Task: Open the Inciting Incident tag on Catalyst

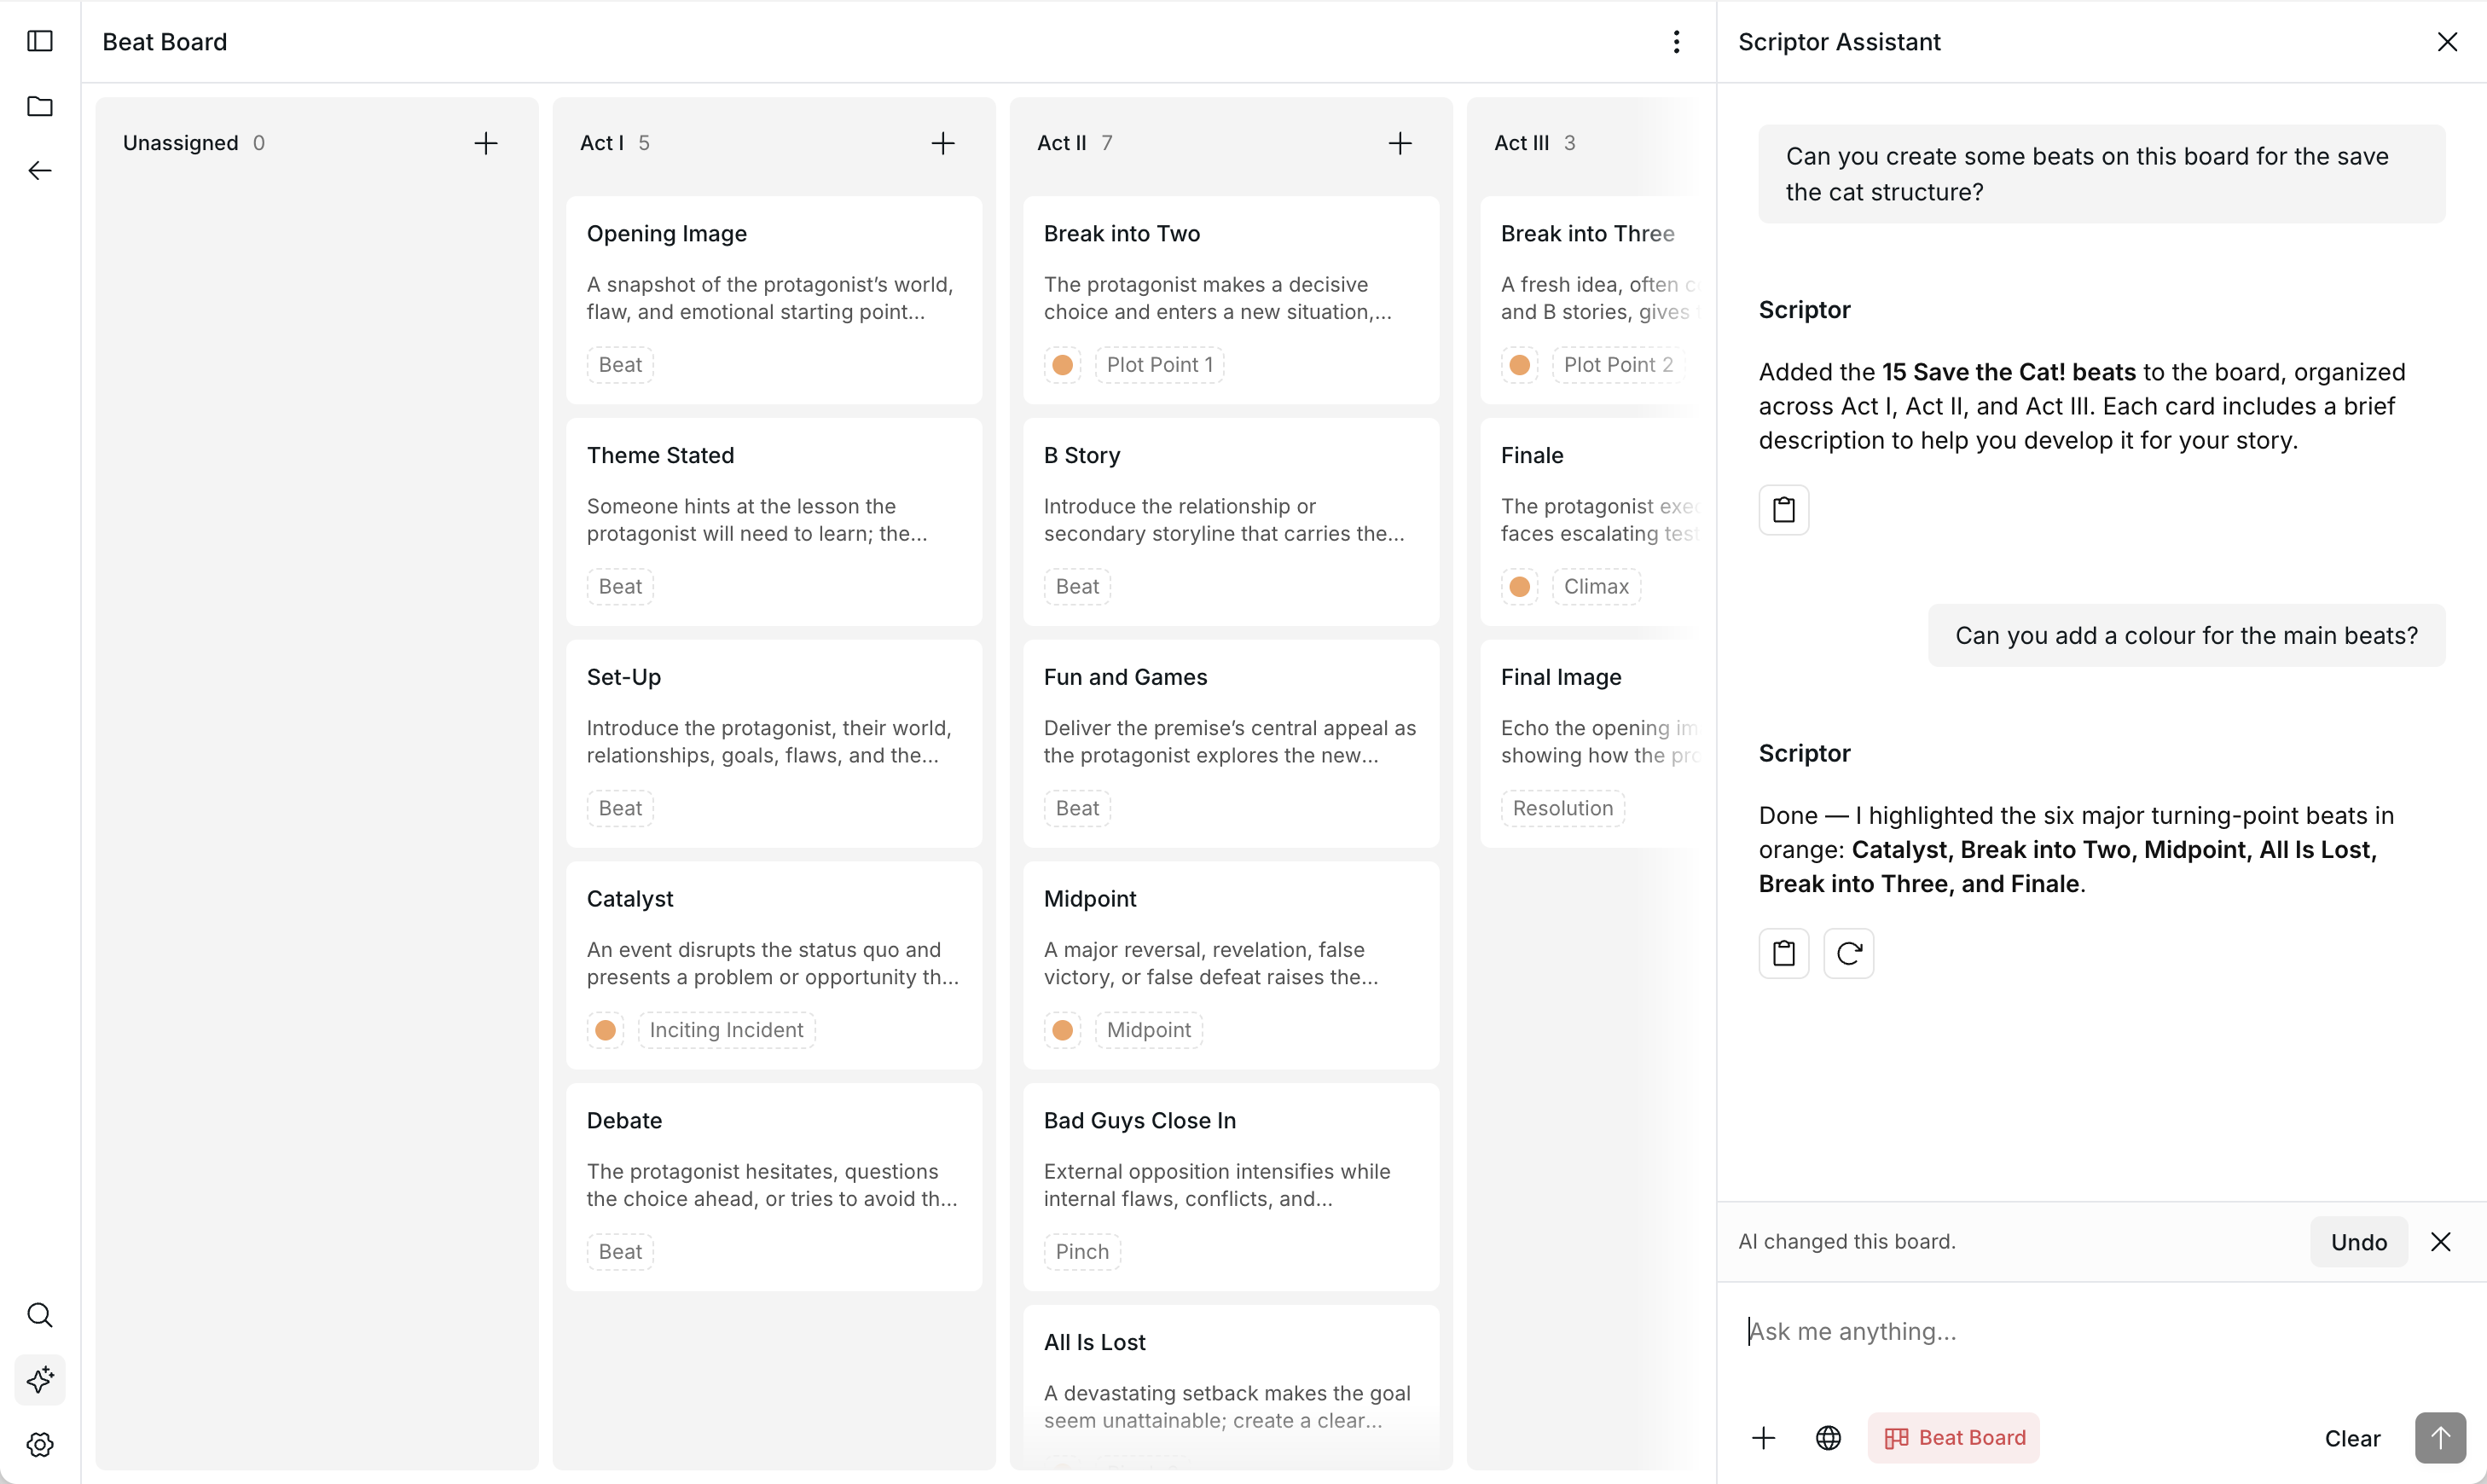Action: tap(726, 1030)
